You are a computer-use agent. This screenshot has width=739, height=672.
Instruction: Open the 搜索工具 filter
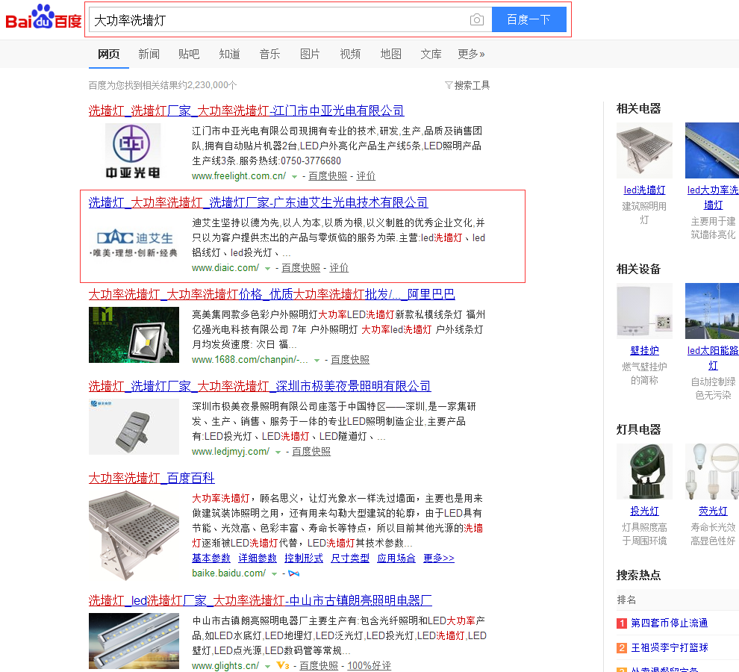[467, 85]
